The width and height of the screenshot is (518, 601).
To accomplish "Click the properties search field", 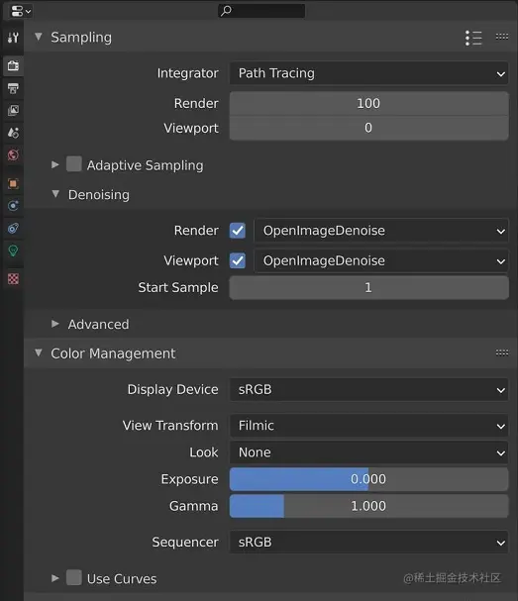I will (261, 10).
